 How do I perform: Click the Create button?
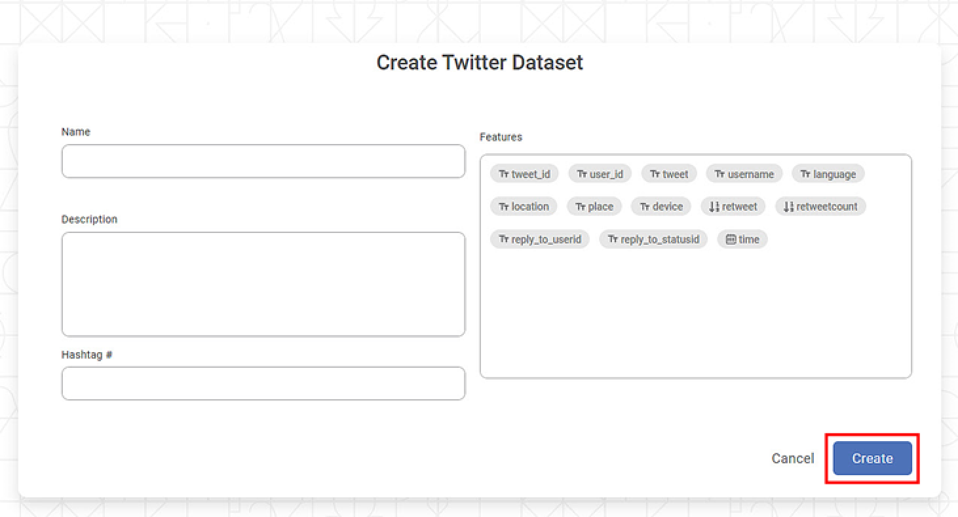pyautogui.click(x=872, y=458)
